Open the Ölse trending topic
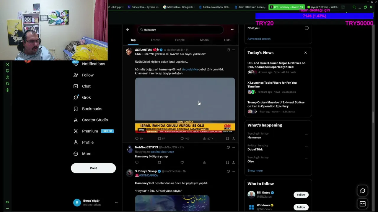 [251, 161]
